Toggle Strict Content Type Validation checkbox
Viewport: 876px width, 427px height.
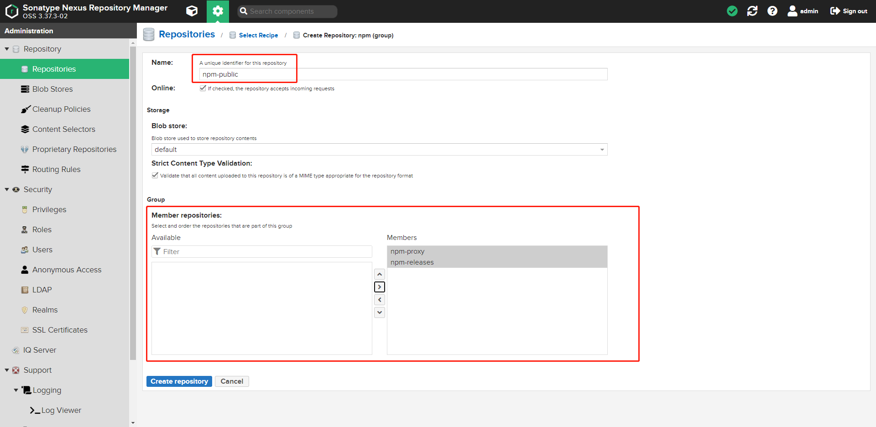pyautogui.click(x=155, y=175)
